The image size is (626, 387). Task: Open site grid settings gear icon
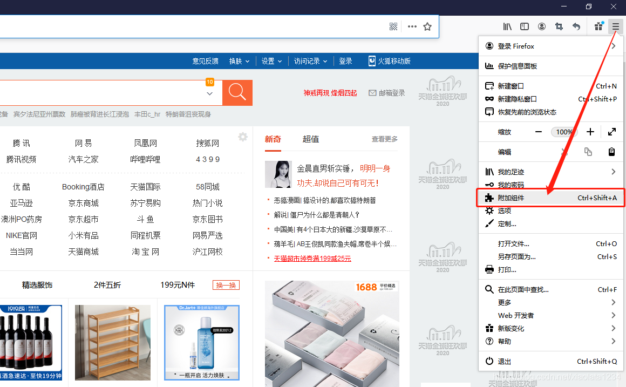click(243, 137)
